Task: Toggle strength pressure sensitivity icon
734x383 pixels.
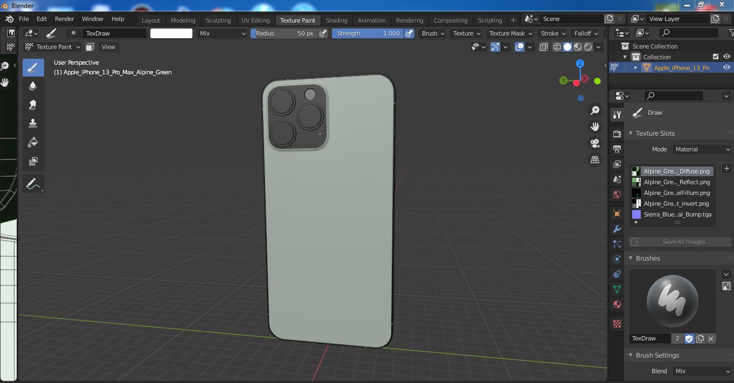Action: point(409,33)
